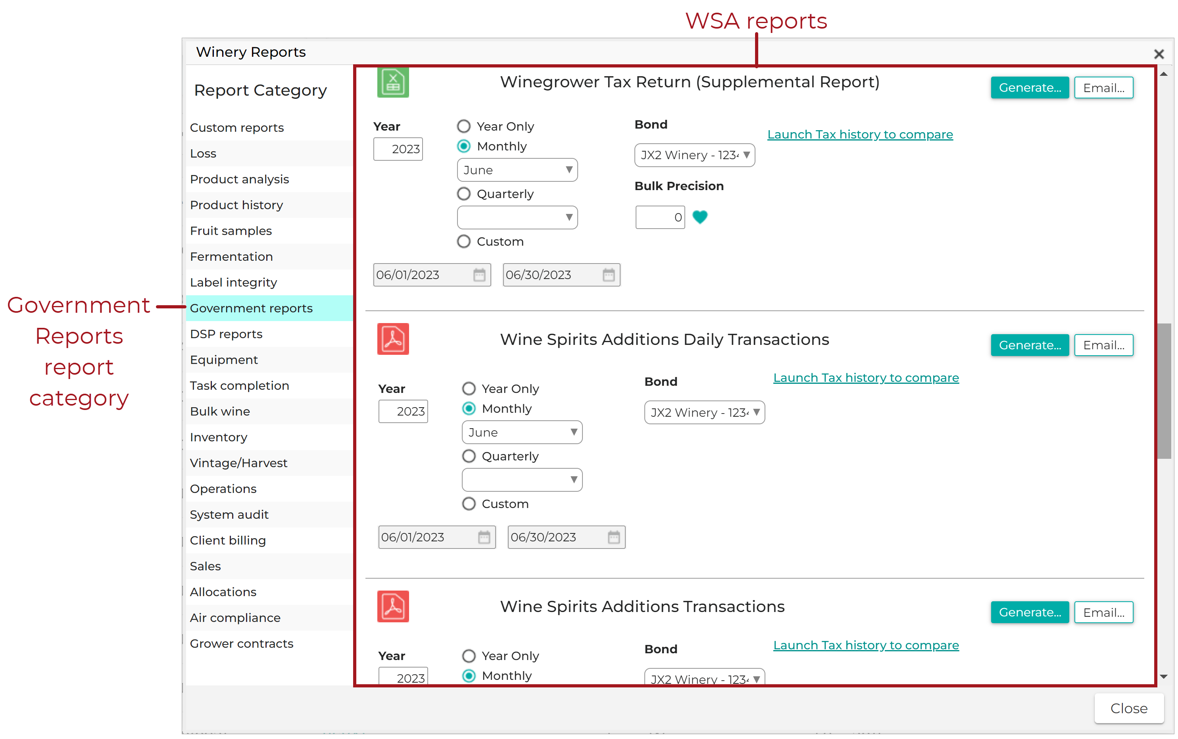The height and width of the screenshot is (739, 1178).
Task: Select Custom in Daily Transactions section
Action: [469, 504]
